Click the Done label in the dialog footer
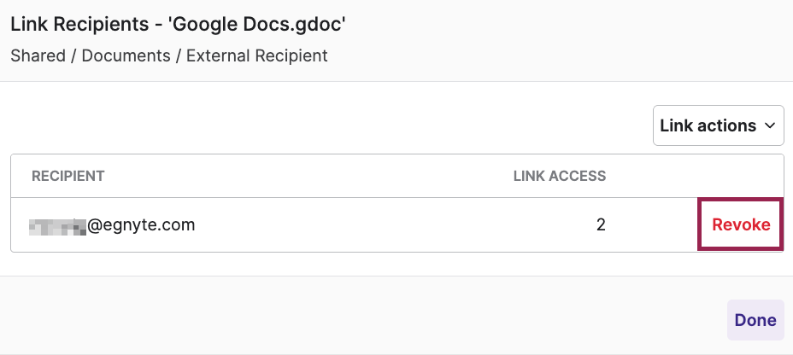This screenshot has width=793, height=355. [x=755, y=320]
